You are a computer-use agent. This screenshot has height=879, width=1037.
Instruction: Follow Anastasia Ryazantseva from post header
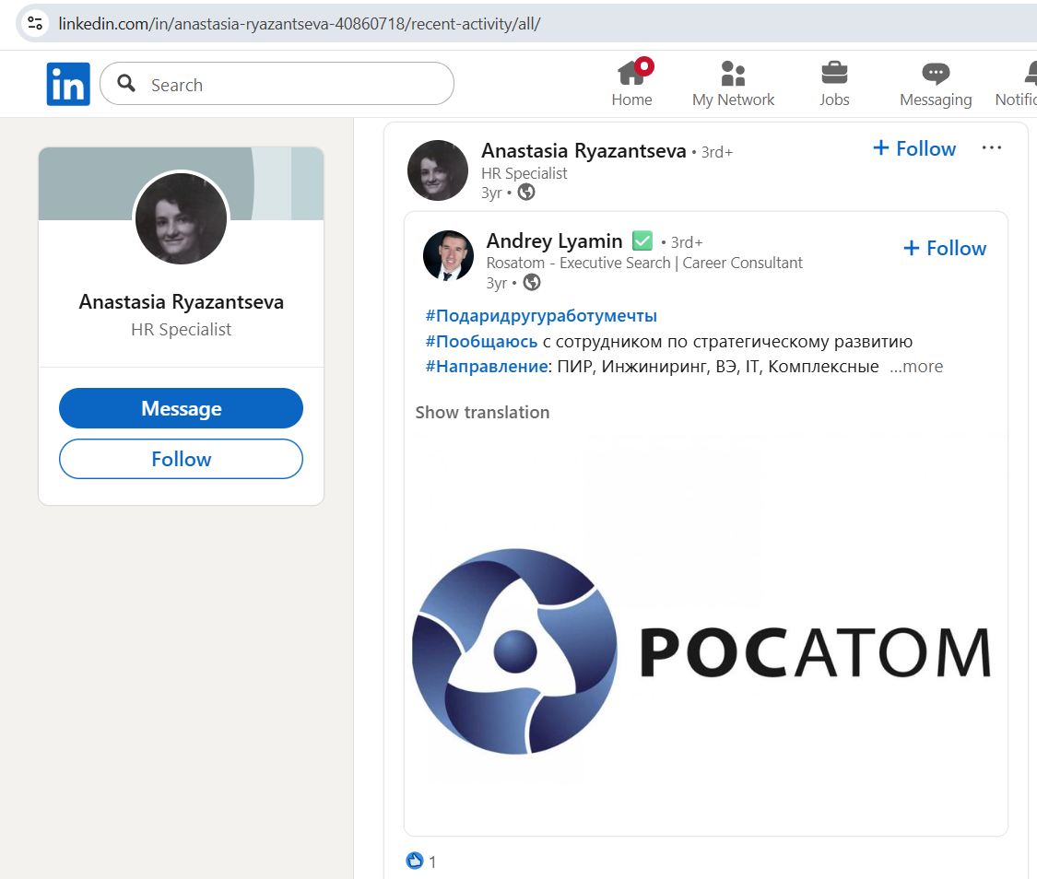pos(913,148)
